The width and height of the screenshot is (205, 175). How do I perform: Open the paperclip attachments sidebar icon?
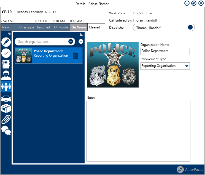point(6,119)
